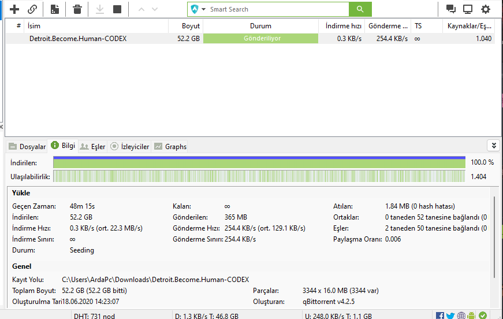Click the 48m 15s elapsed time value
Image resolution: width=503 pixels, height=319 pixels.
coord(82,206)
